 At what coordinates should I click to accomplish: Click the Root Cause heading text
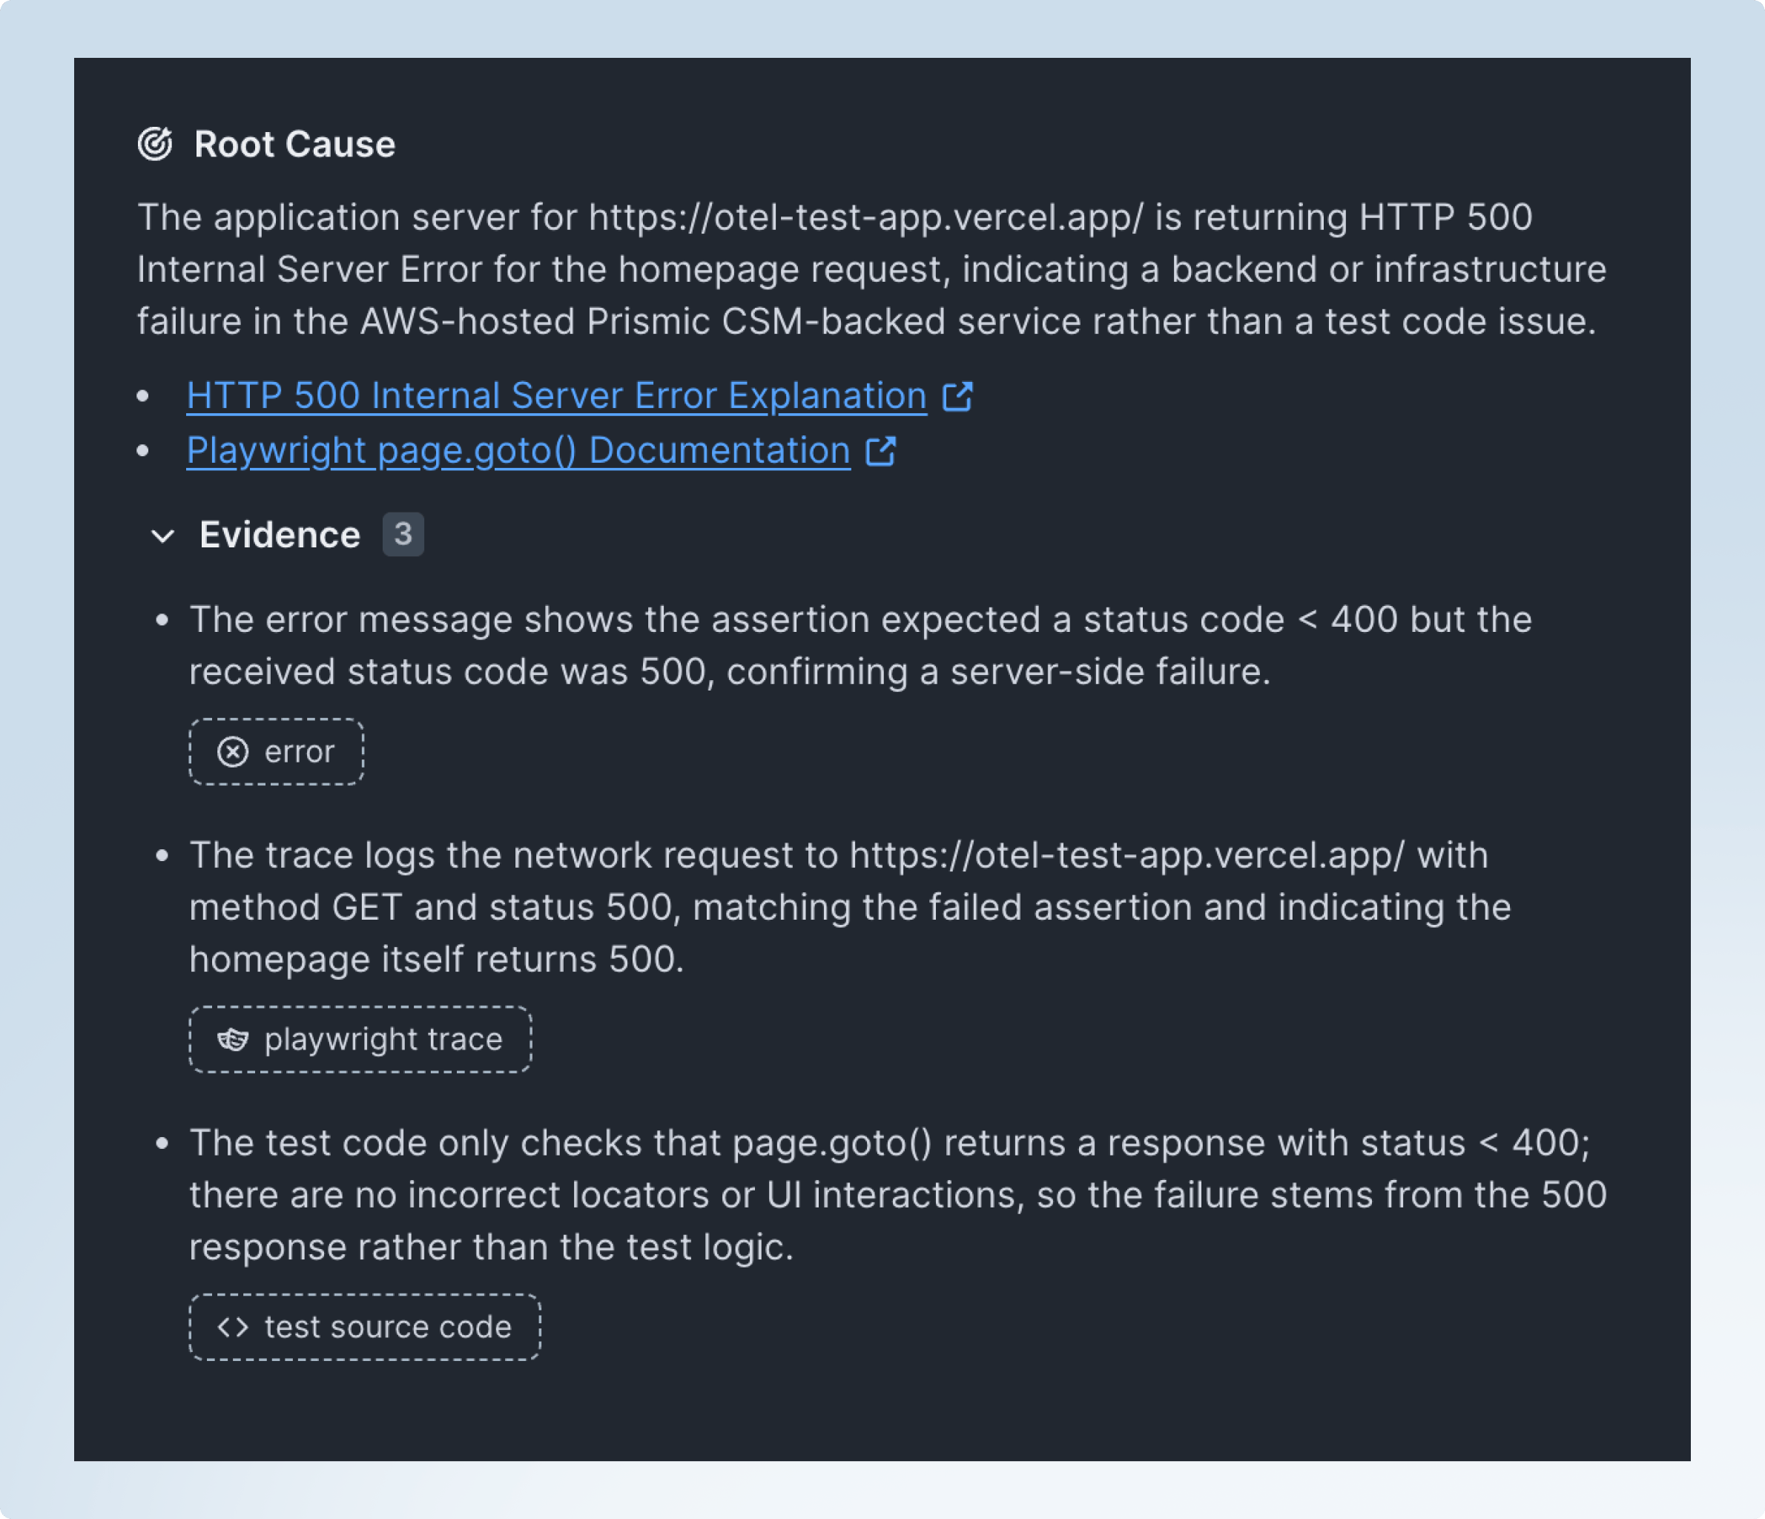[294, 144]
